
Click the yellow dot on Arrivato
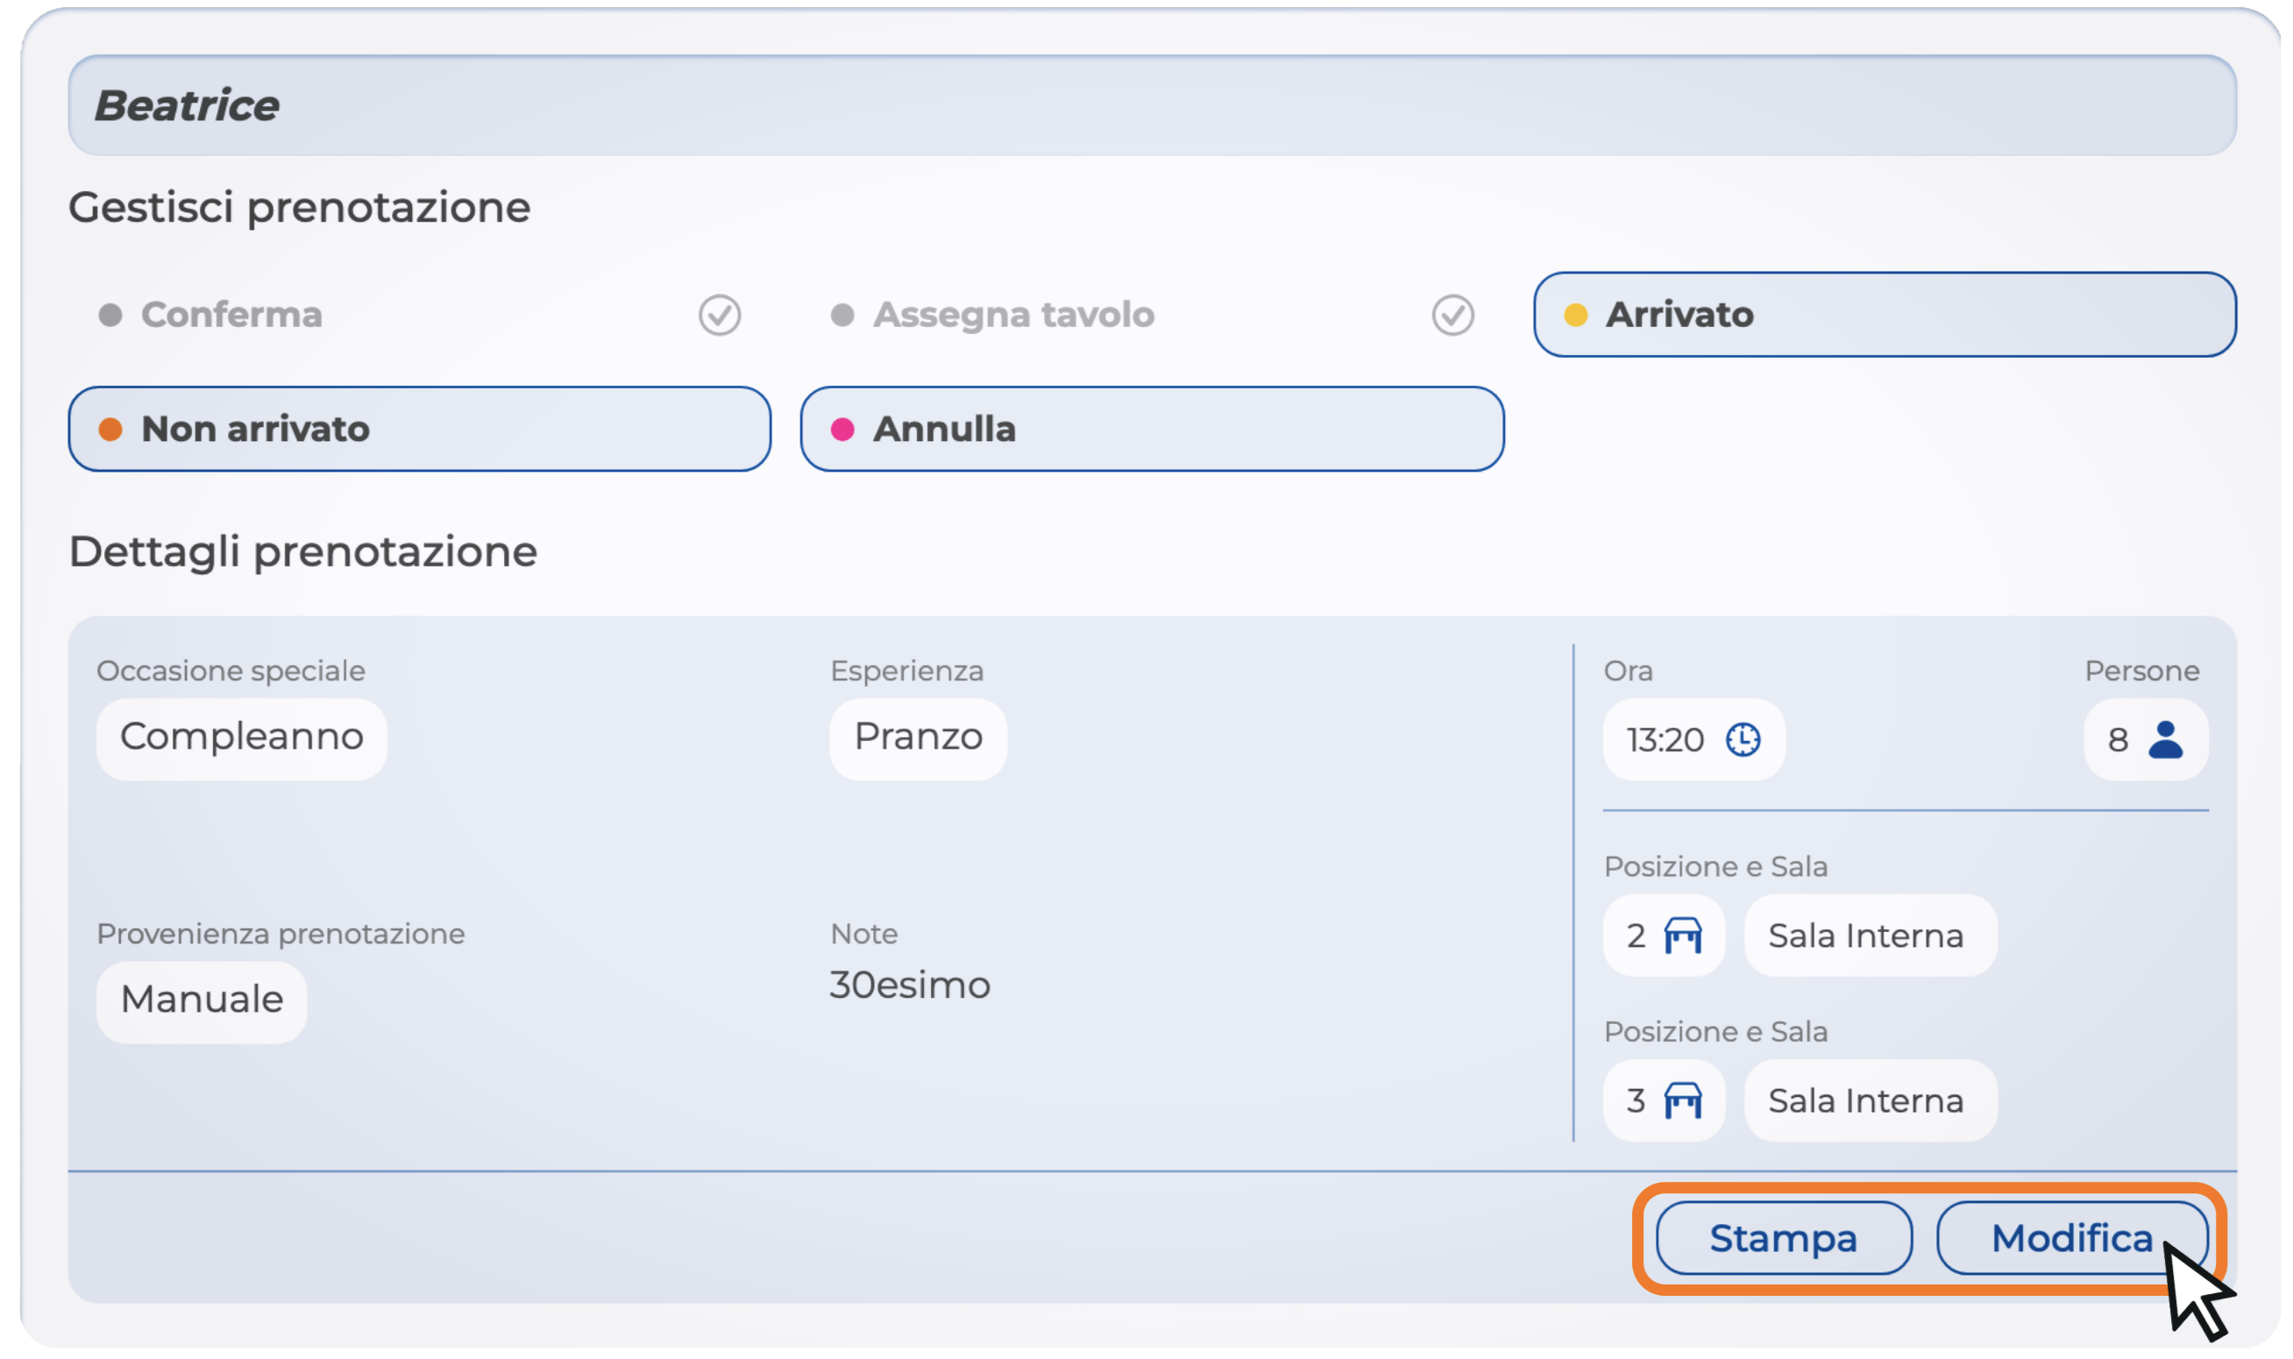tap(1575, 315)
